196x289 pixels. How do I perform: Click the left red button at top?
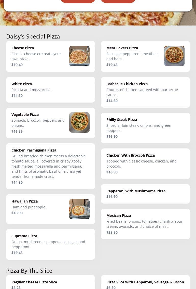[78, 1]
